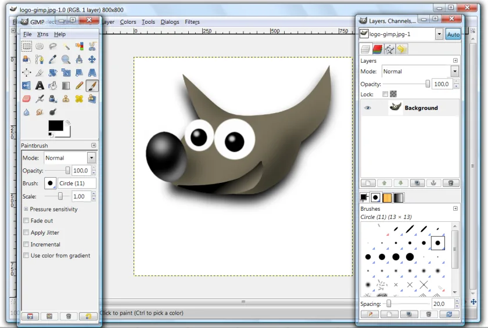Select the Free Select lasso tool
This screenshot has height=328, width=488.
coord(53,46)
